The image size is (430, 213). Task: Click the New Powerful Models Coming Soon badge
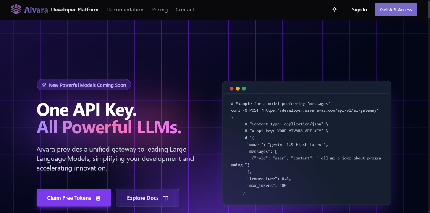click(84, 85)
